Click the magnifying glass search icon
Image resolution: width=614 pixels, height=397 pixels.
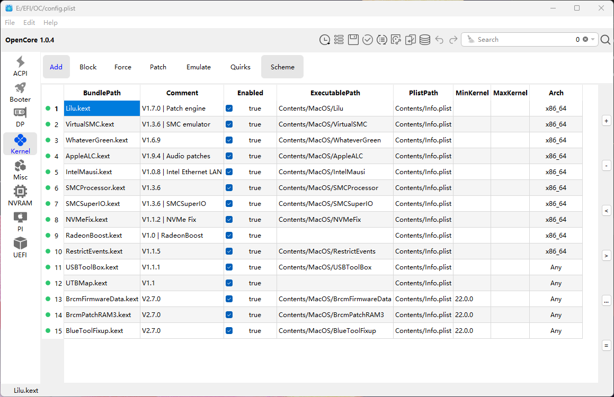[x=606, y=40]
